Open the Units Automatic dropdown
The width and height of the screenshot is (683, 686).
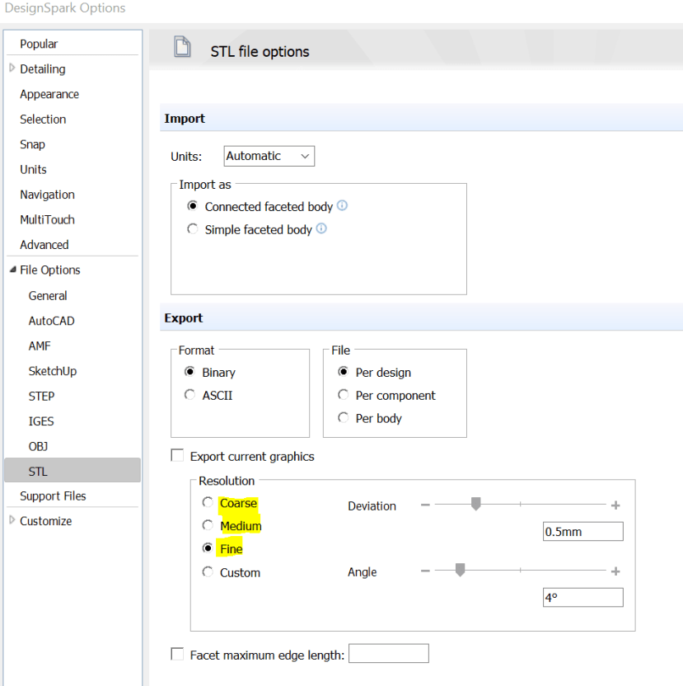(269, 156)
